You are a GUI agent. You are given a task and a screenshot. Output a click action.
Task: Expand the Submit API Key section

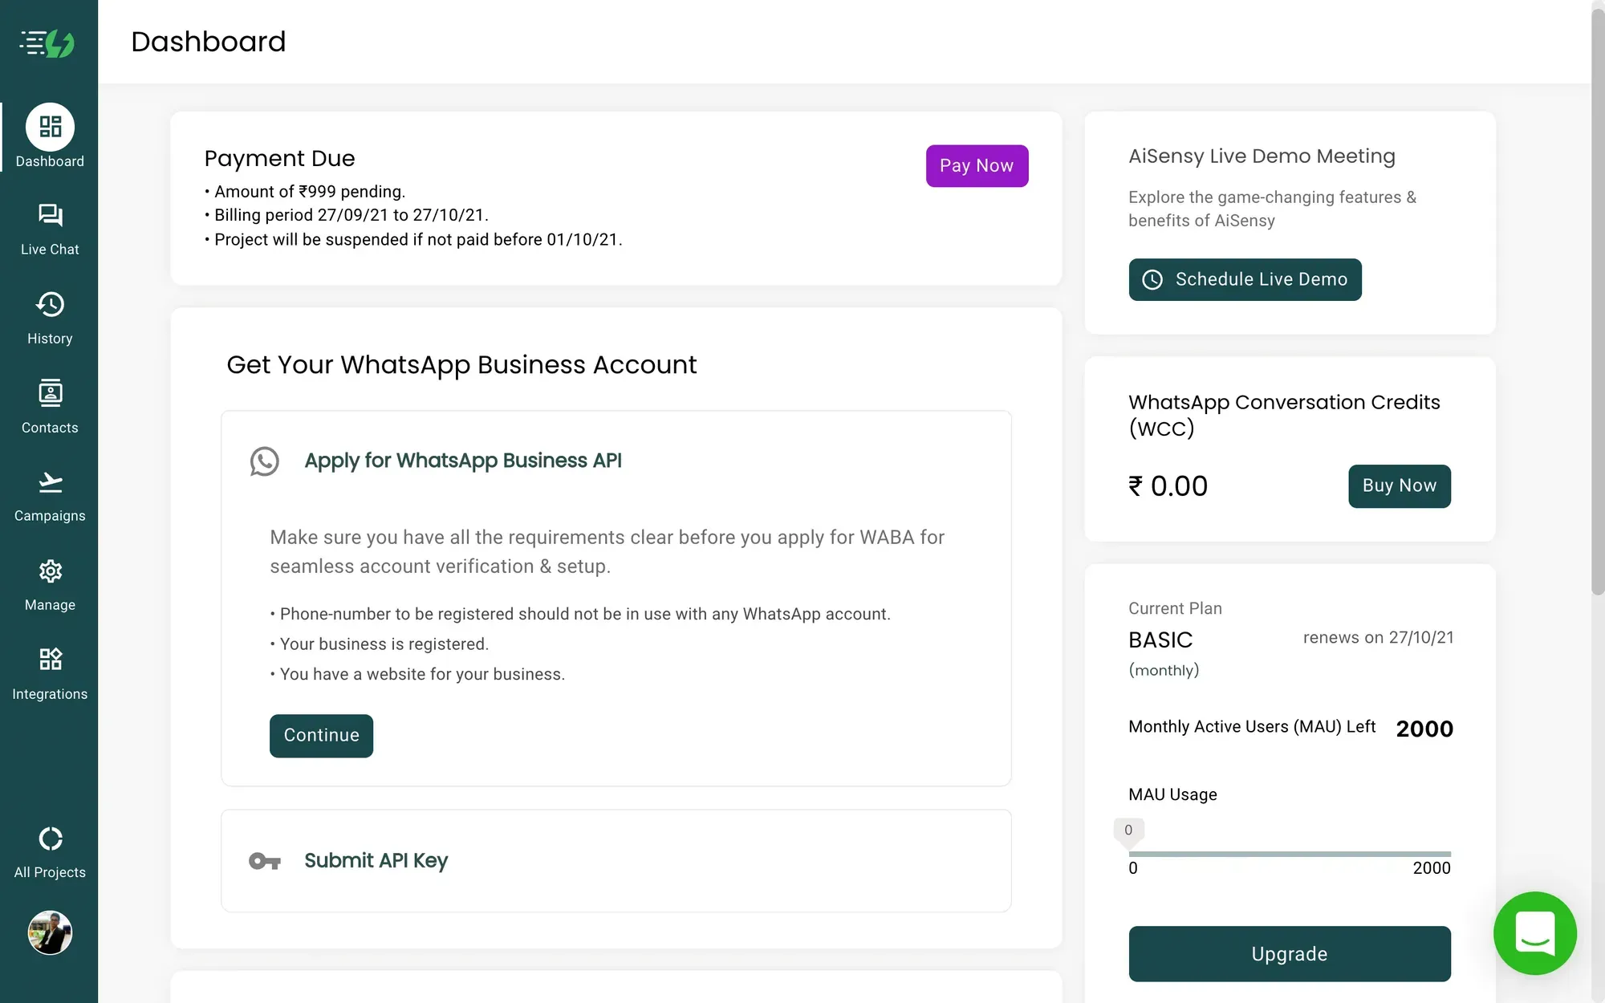tap(376, 861)
